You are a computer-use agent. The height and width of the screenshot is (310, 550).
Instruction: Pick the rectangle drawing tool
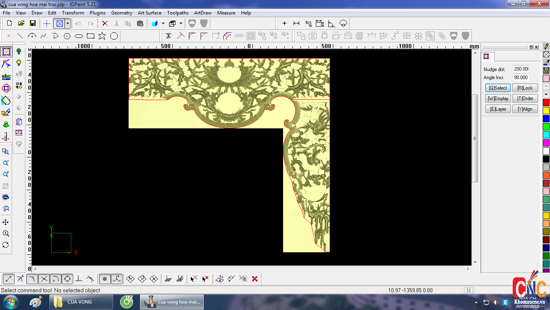click(91, 36)
